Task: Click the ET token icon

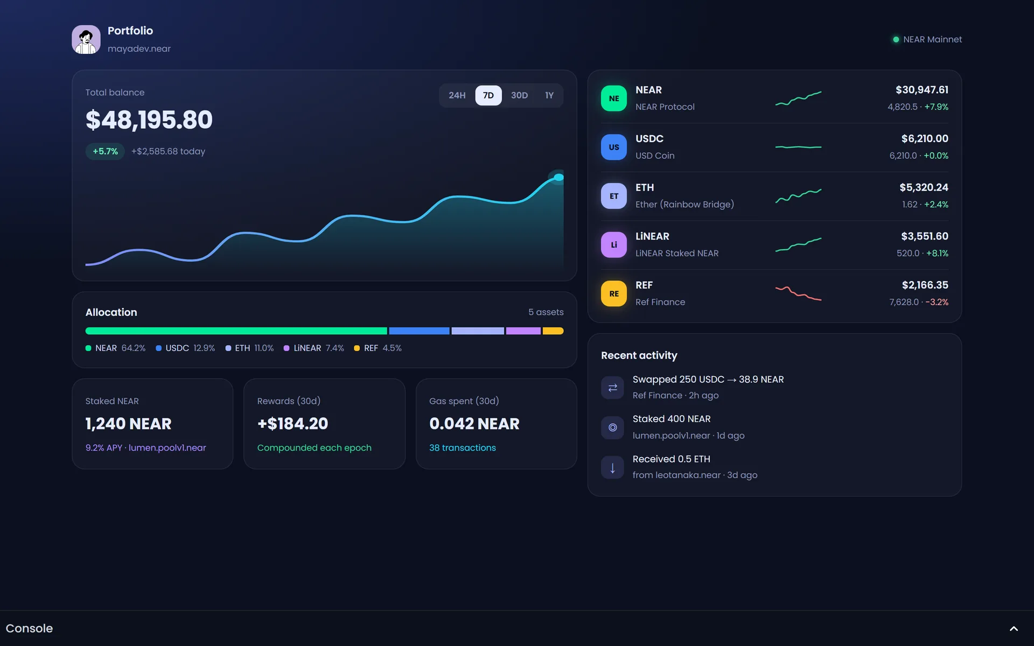Action: [614, 196]
